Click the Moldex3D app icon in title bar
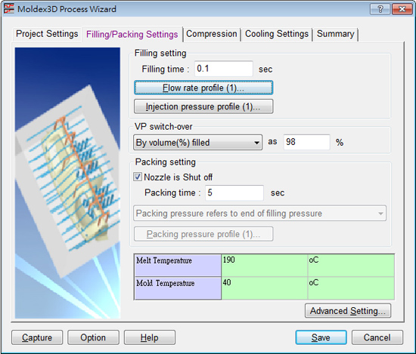Screen dimensions: 416x354 8,8
